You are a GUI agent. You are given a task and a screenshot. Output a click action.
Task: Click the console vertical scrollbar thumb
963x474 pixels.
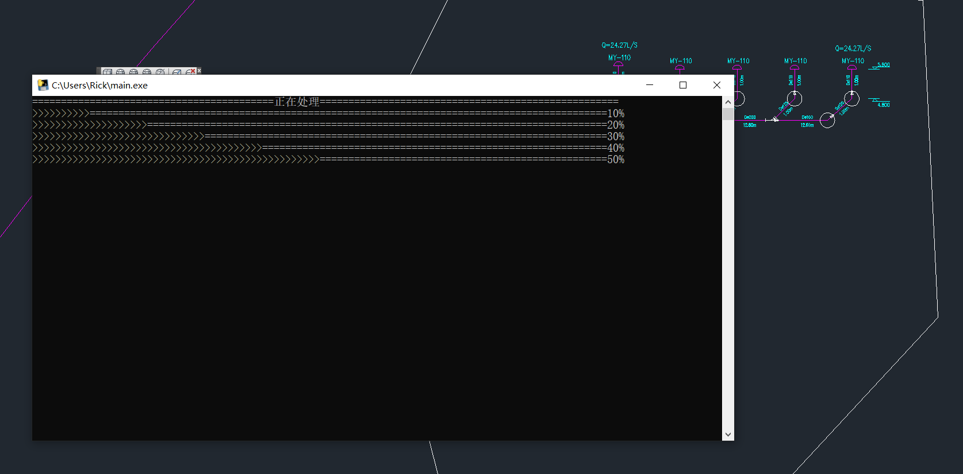click(x=728, y=114)
